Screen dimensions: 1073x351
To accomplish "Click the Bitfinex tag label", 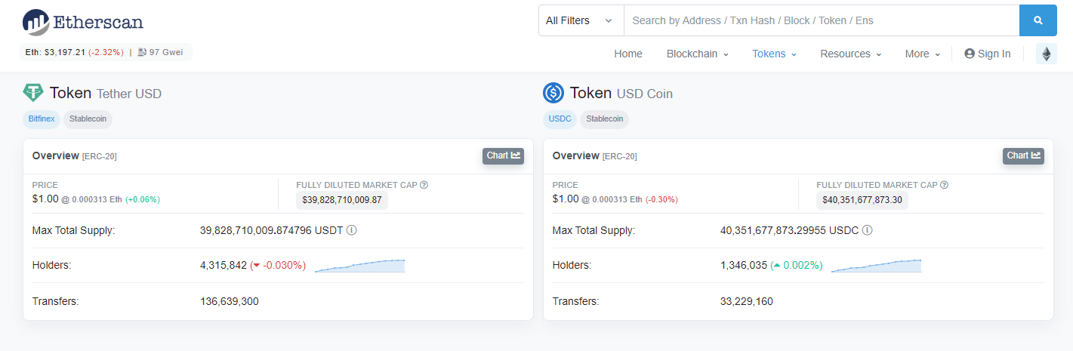I will point(42,119).
